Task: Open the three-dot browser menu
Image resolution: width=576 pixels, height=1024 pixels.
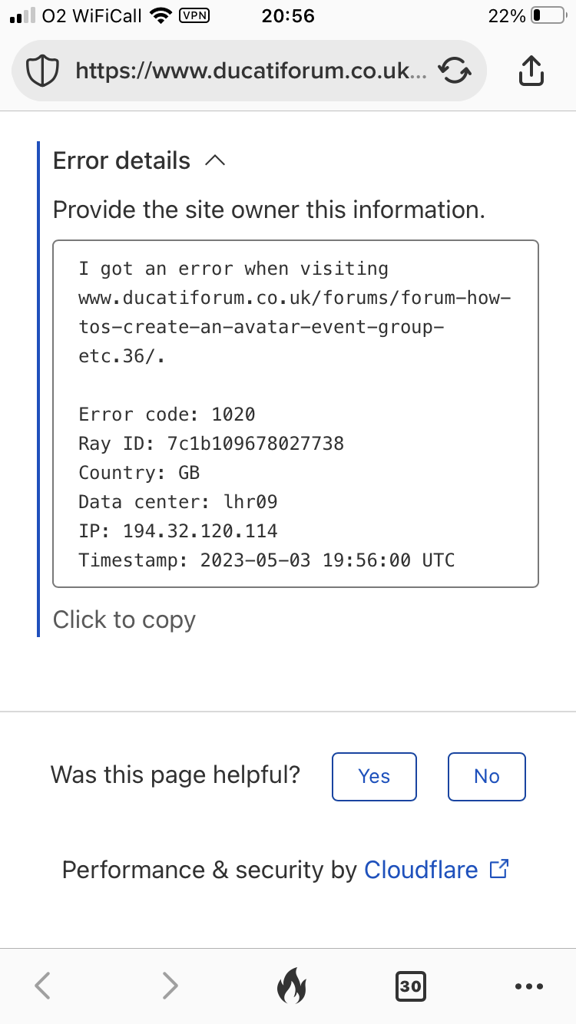Action: 529,986
